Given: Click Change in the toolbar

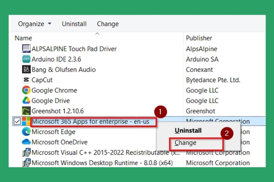Looking at the screenshot, I should (108, 24).
